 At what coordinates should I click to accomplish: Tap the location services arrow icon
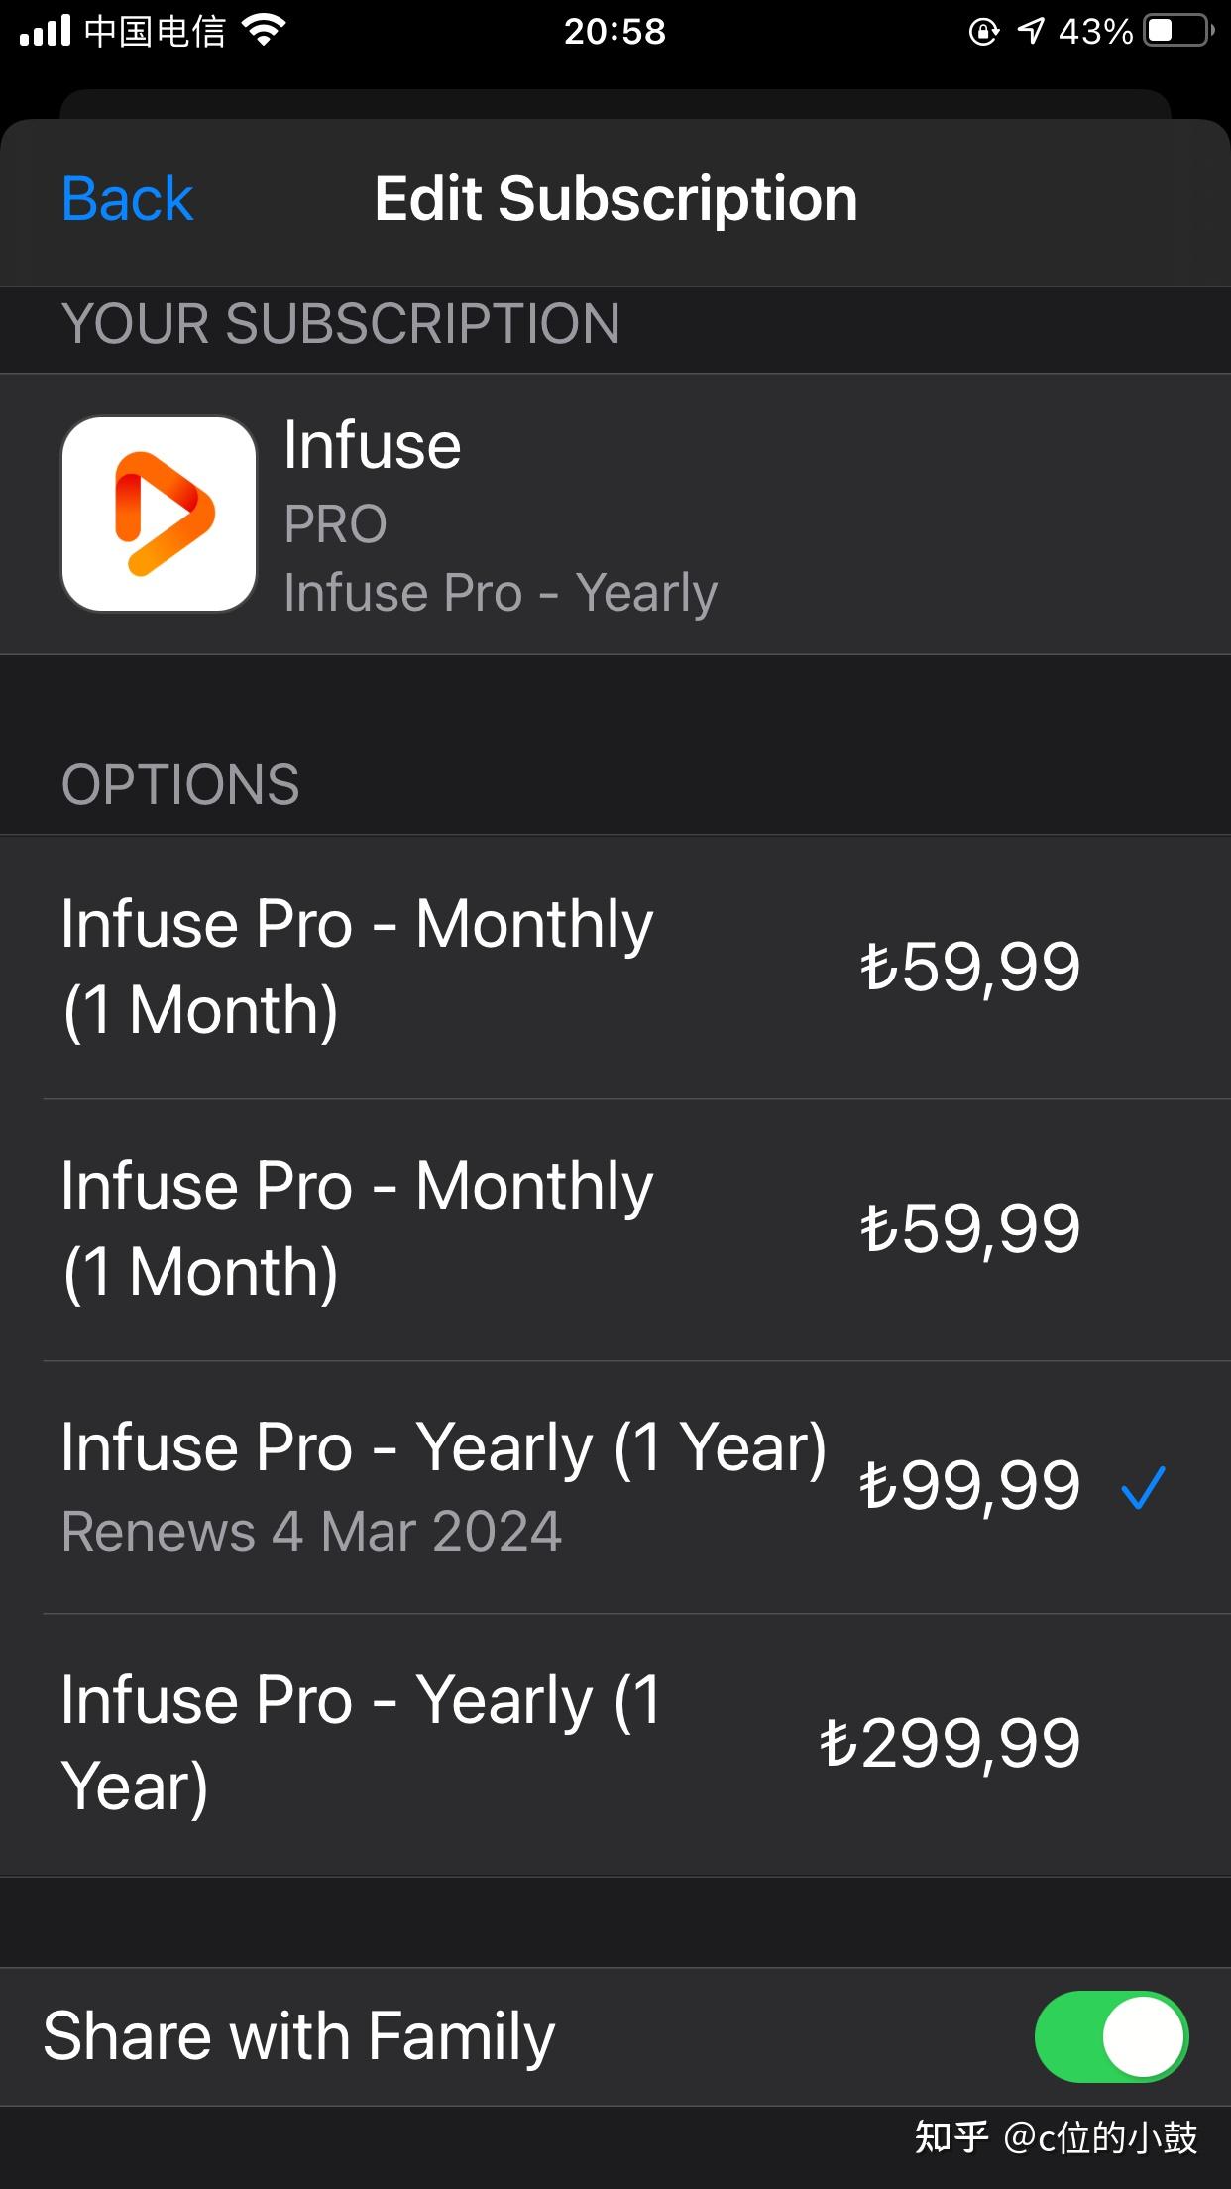(x=1031, y=32)
